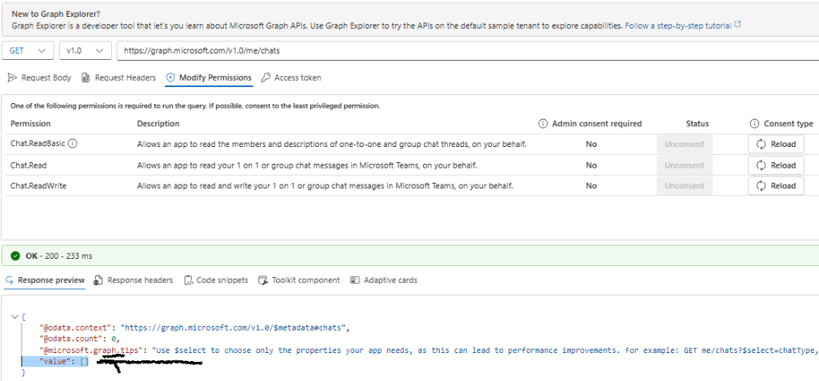Switch to the Request Body tab
This screenshot has height=381, width=819.
(40, 77)
